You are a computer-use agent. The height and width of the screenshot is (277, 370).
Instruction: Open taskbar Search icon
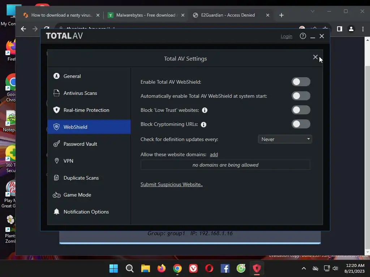click(x=130, y=268)
